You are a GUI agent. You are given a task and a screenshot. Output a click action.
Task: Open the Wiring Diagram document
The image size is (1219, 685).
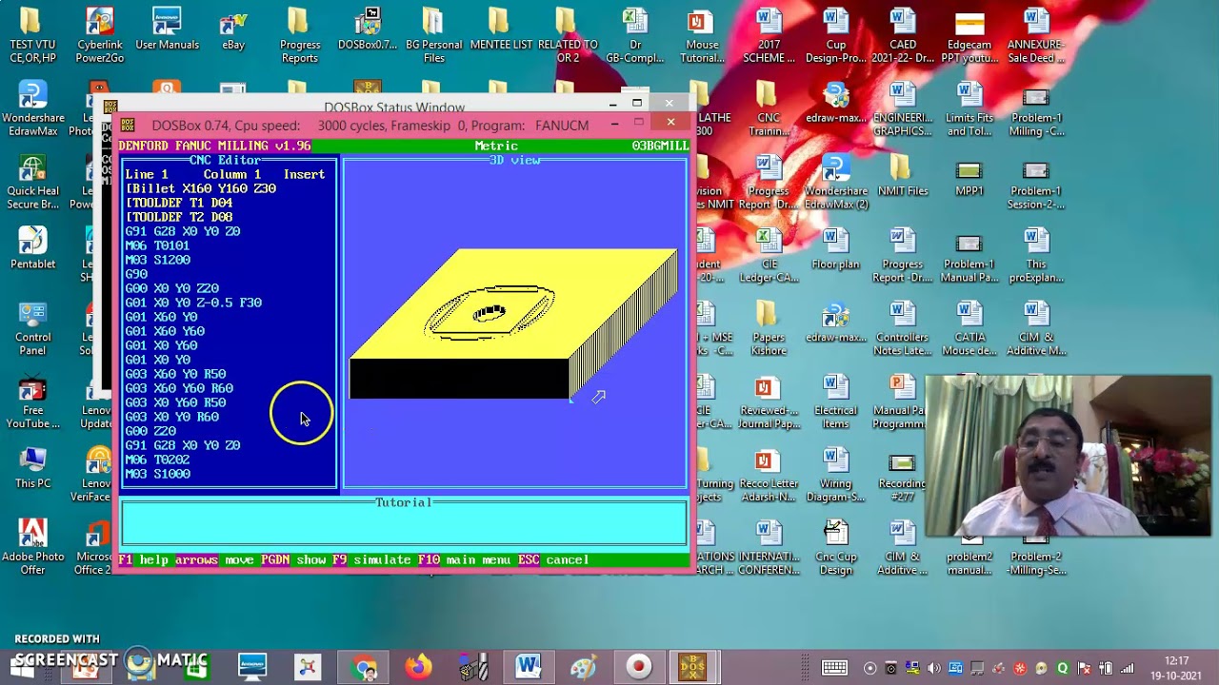pos(835,475)
